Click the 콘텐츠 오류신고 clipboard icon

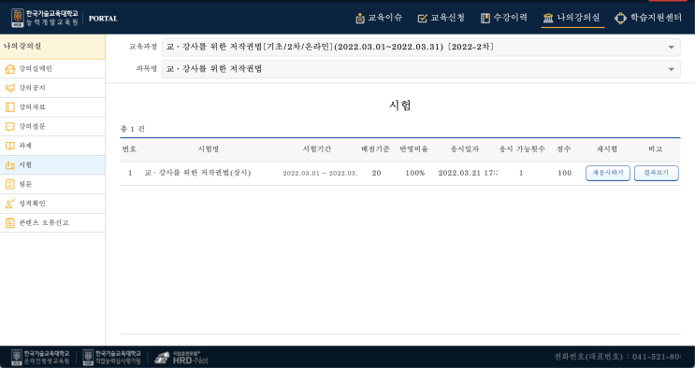(x=9, y=222)
